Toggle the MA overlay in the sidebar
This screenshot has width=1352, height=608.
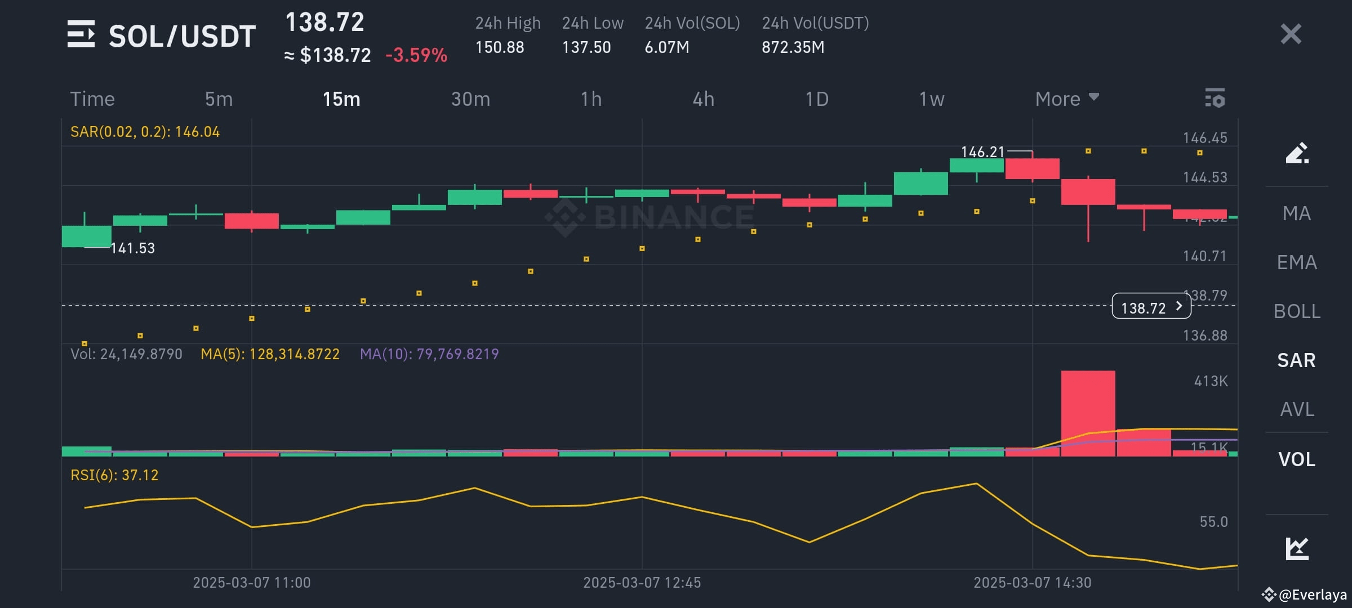[x=1296, y=213]
